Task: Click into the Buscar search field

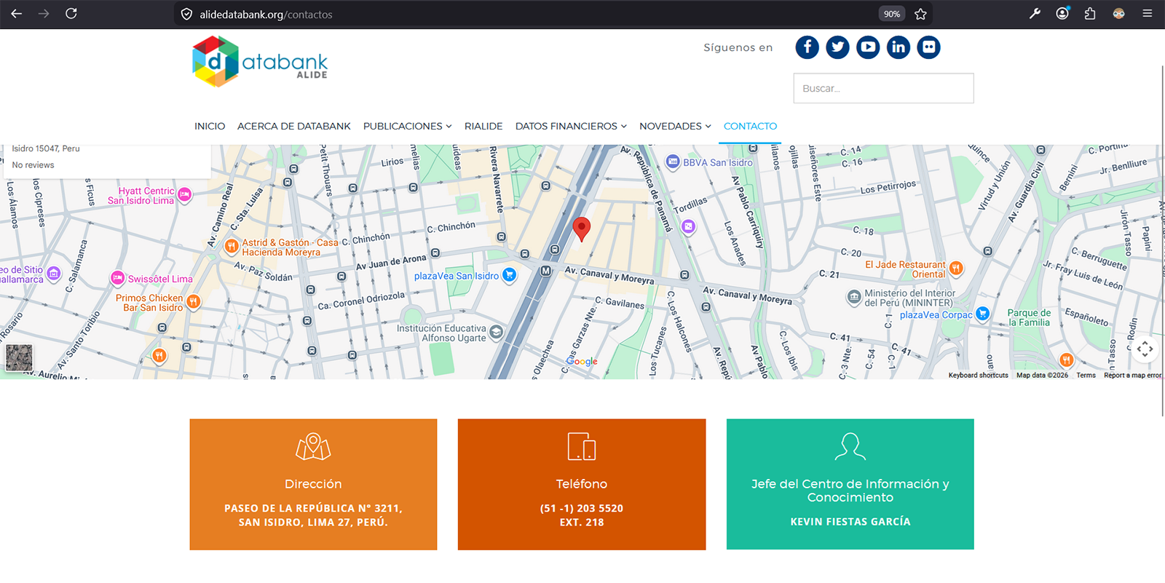Action: tap(883, 88)
